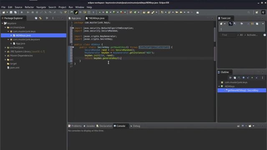Click the Back navigation arrow in toolbar
Image resolution: width=267 pixels, height=150 pixels.
181,12
